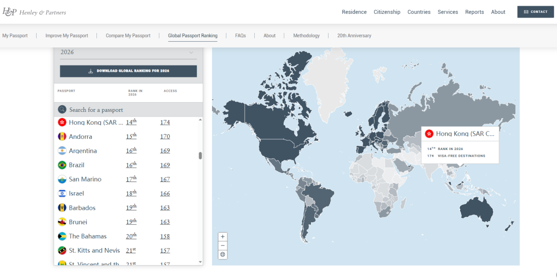Open the Methodology tab
This screenshot has width=557, height=279.
point(306,36)
